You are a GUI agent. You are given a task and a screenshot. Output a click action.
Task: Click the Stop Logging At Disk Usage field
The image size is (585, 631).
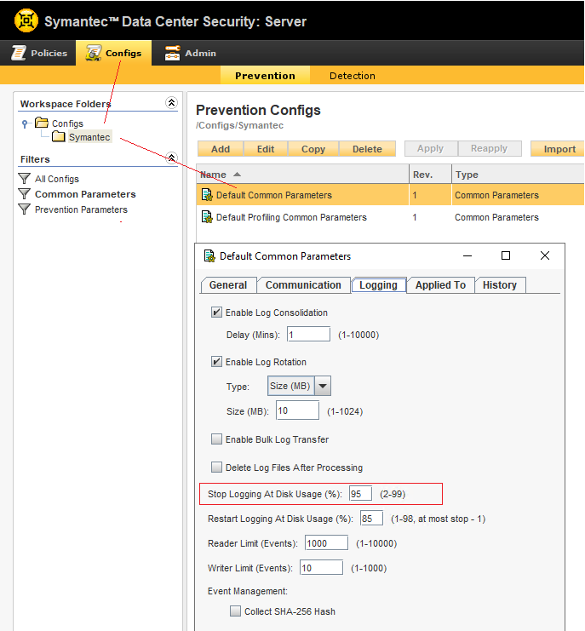pos(360,493)
